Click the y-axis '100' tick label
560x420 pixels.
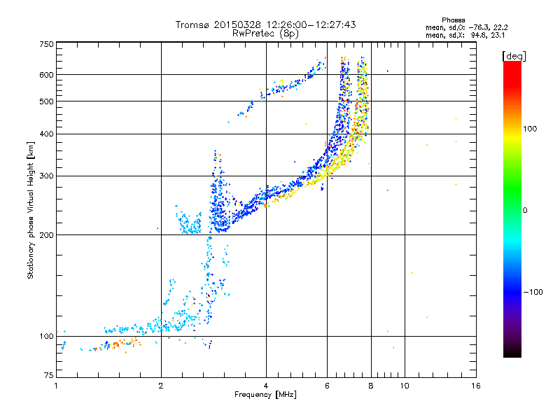point(46,336)
